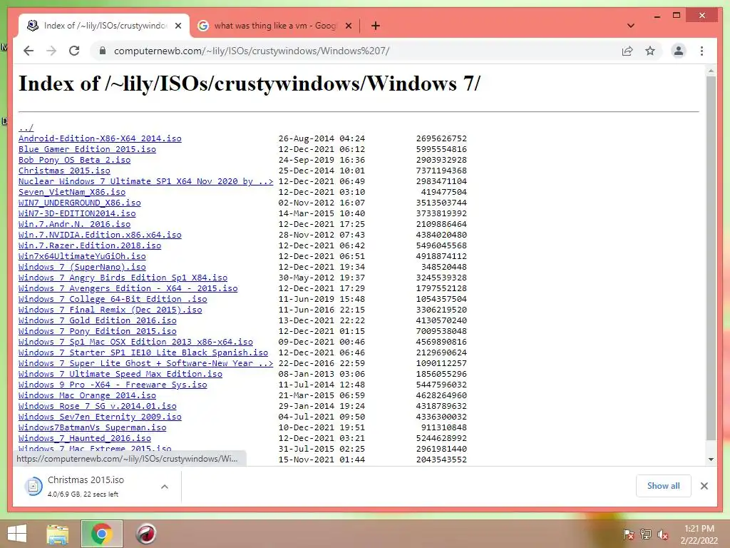Open Windows_7_Pony_Edition_2015.iso link
730x548 pixels.
click(x=97, y=331)
